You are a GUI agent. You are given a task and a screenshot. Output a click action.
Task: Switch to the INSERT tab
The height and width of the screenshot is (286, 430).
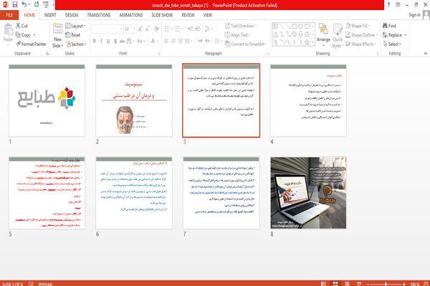click(50, 15)
